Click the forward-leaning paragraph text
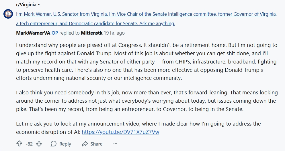 [x=143, y=101]
